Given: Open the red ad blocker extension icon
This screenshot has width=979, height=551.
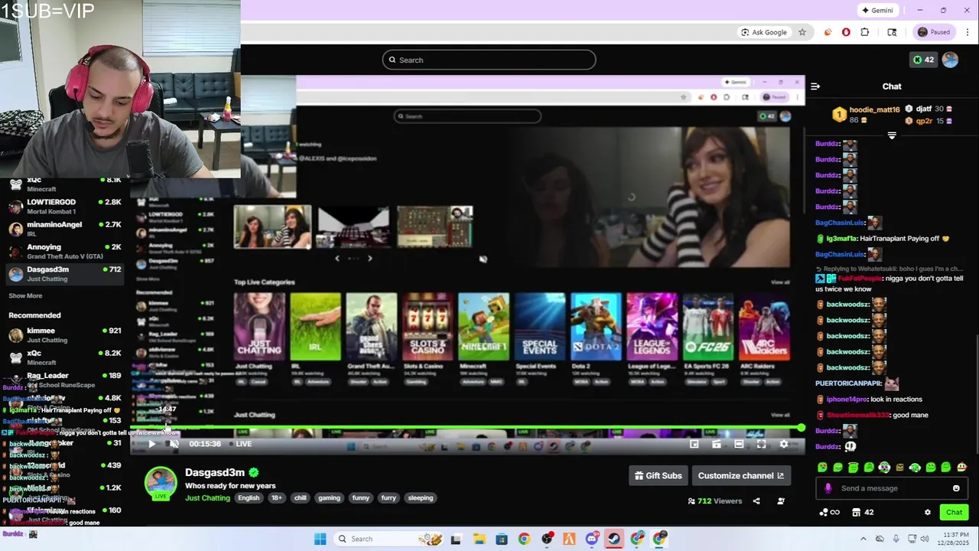Looking at the screenshot, I should [x=846, y=32].
